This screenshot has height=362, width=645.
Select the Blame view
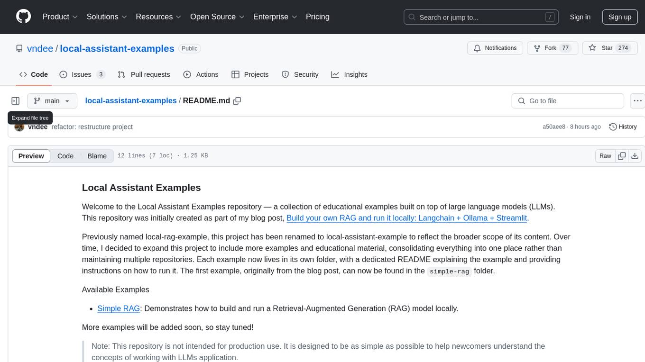pyautogui.click(x=97, y=156)
